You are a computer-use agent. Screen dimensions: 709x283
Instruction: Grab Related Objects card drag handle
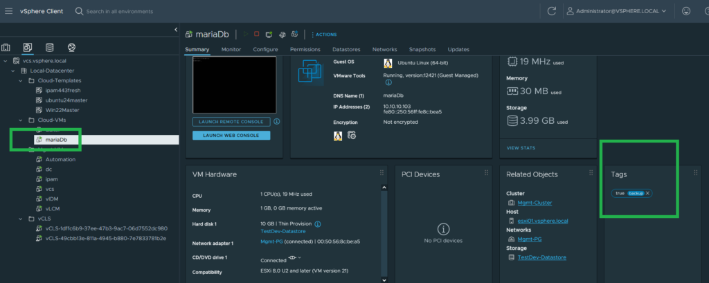point(591,173)
